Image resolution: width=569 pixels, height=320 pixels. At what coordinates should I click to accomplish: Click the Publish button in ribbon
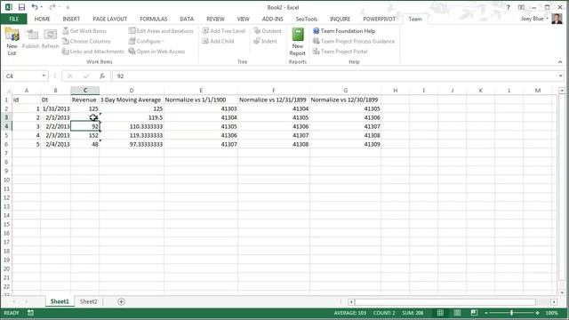coord(31,39)
